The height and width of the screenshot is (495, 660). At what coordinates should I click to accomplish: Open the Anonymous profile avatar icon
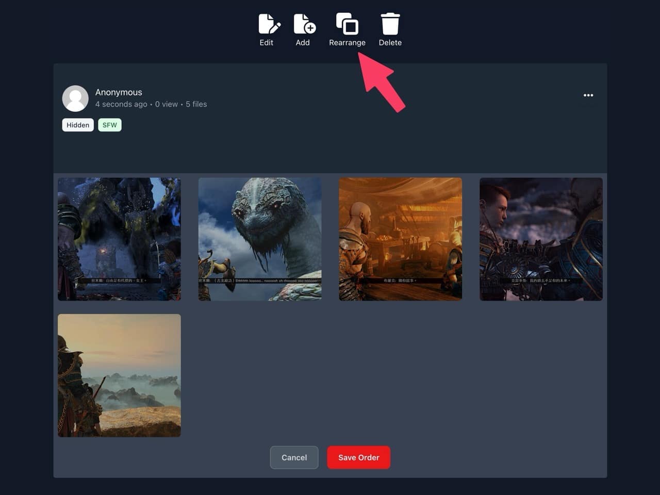[75, 98]
